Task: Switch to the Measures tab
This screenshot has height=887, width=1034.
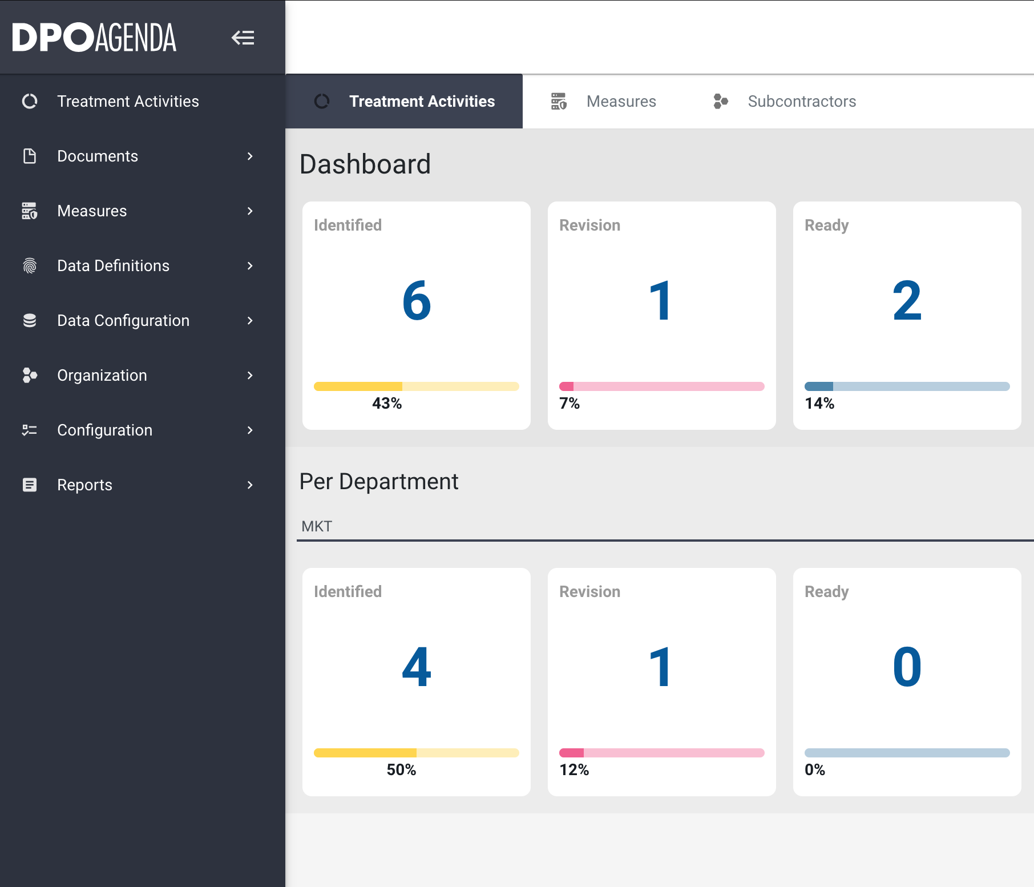Action: (x=621, y=101)
